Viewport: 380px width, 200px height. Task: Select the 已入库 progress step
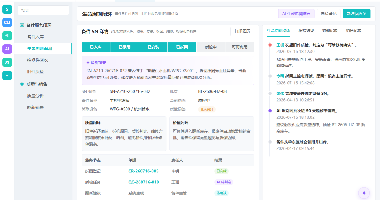[x=96, y=47]
